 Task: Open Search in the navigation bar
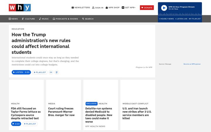click(x=88, y=19)
